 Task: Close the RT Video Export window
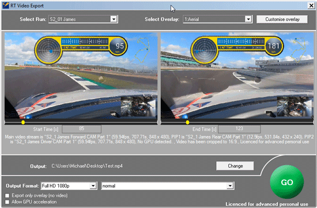311,5
